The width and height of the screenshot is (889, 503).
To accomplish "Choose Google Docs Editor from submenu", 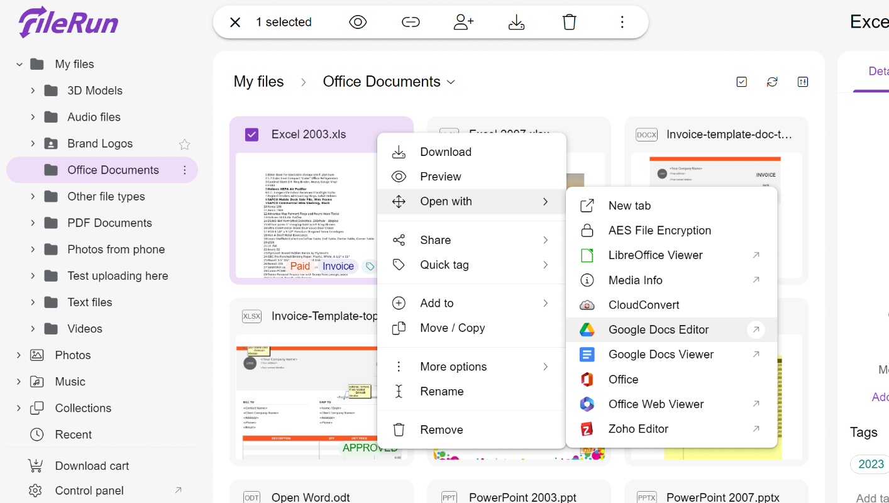I will [x=658, y=329].
